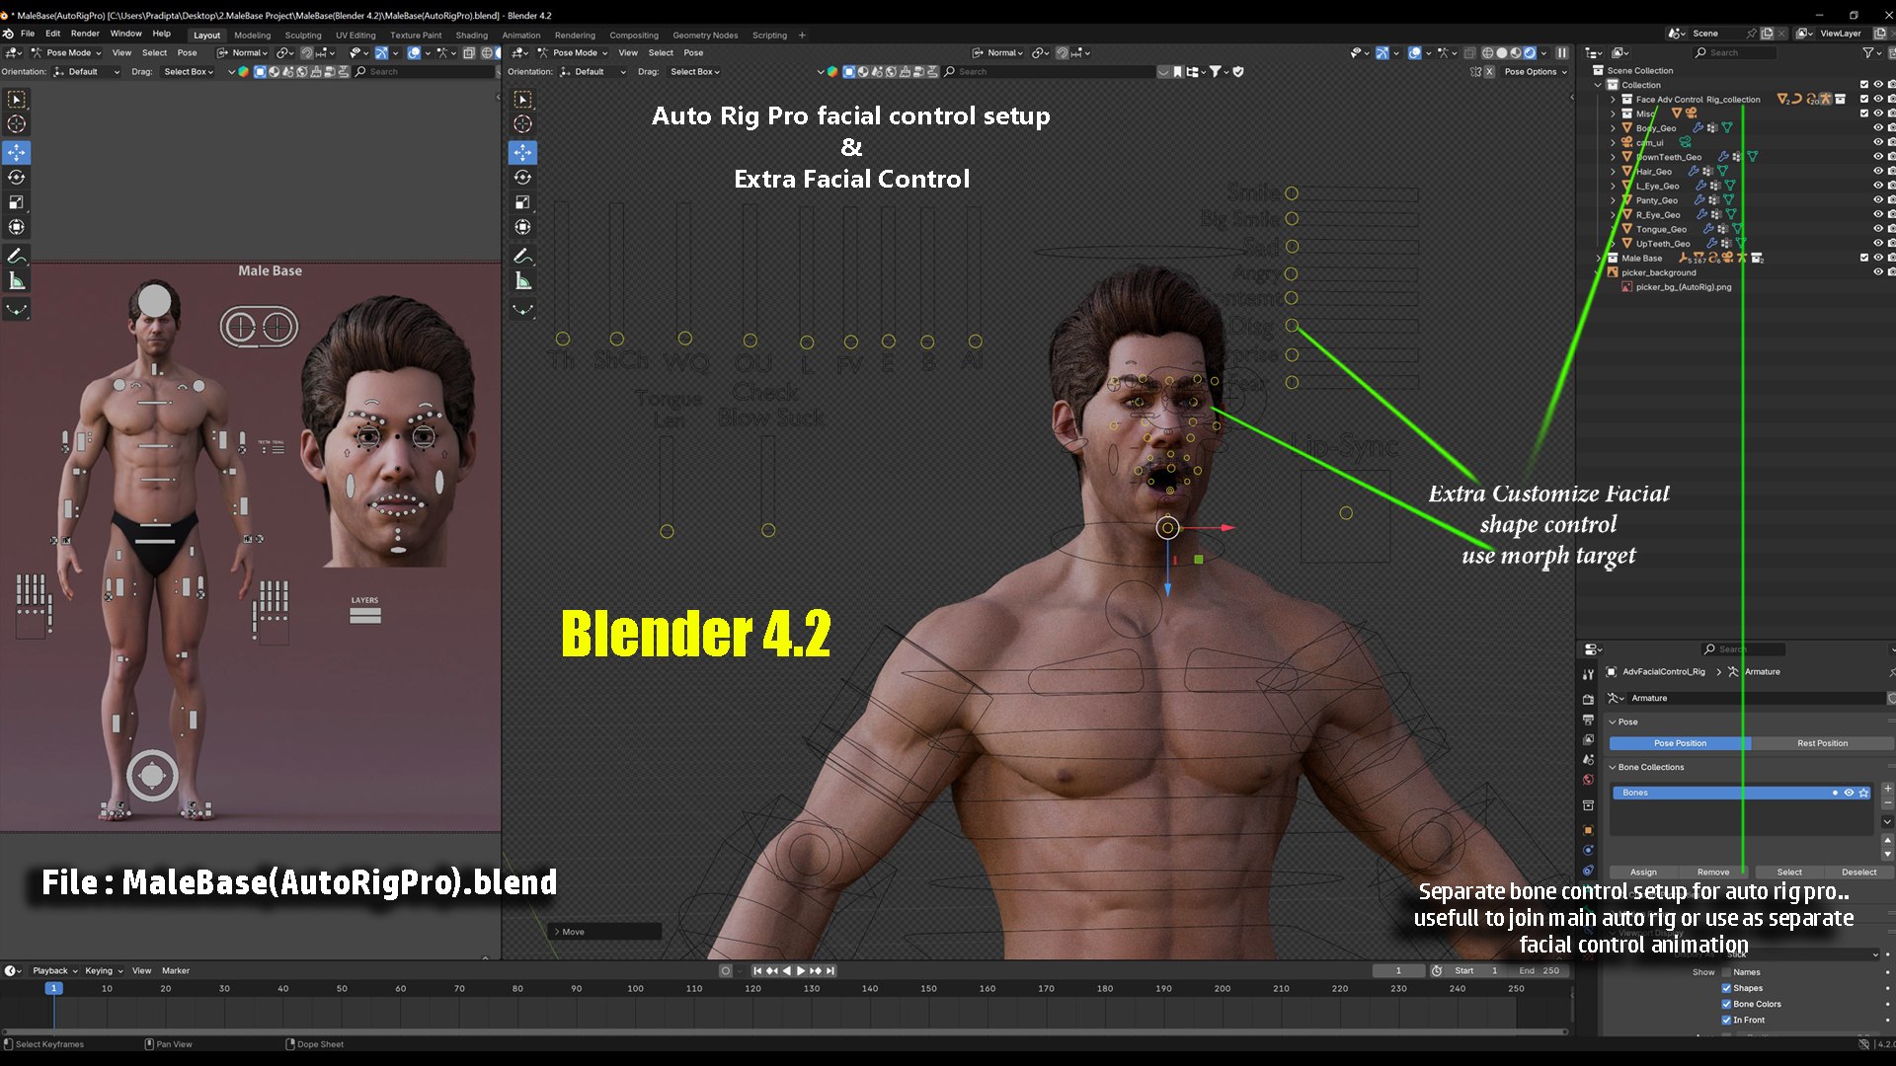
Task: Switch to the Sculpting workspace tab
Action: tap(303, 36)
